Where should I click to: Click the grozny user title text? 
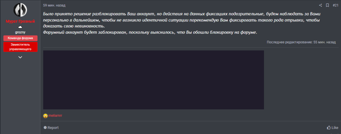(x=20, y=32)
